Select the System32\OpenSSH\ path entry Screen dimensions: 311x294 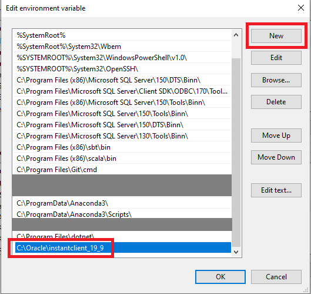pos(122,69)
